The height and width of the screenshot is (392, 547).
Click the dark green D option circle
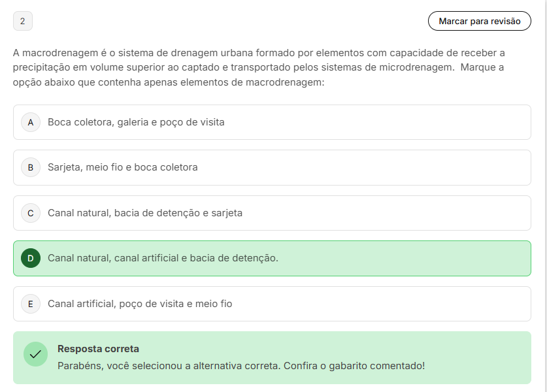[x=31, y=258]
